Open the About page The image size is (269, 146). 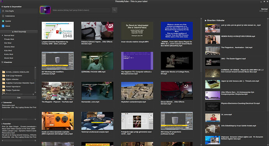coord(19,26)
